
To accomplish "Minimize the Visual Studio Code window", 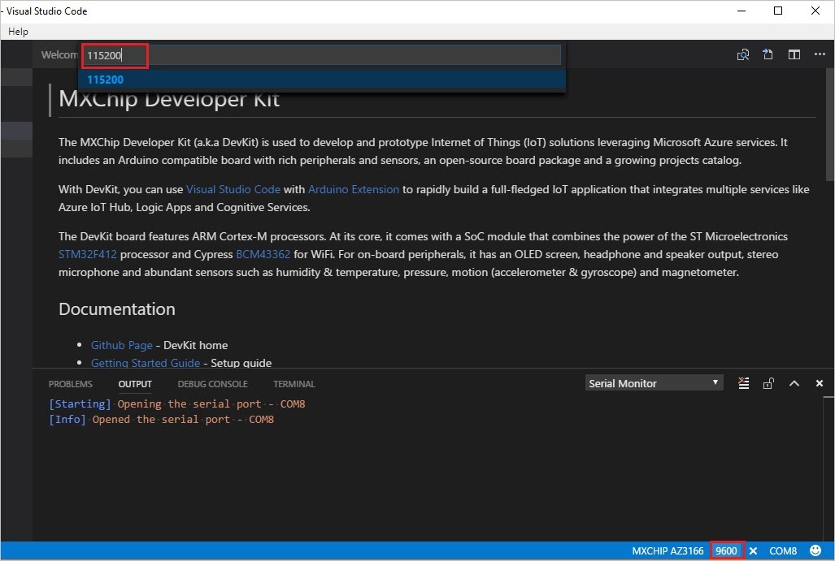I will tap(741, 11).
